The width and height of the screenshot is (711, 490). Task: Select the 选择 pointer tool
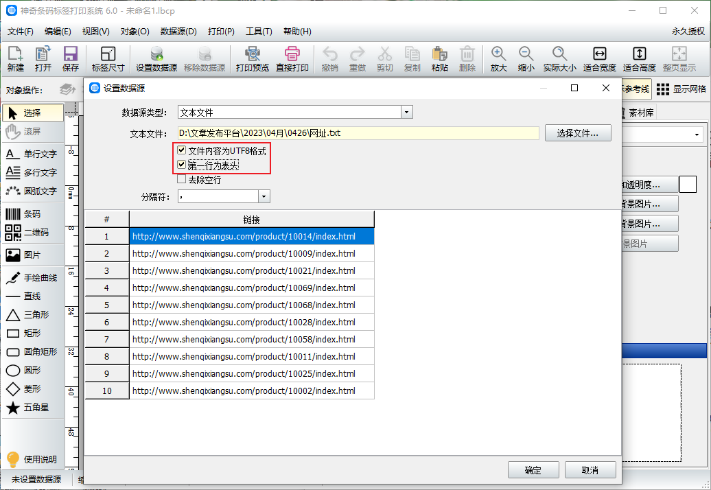[33, 113]
